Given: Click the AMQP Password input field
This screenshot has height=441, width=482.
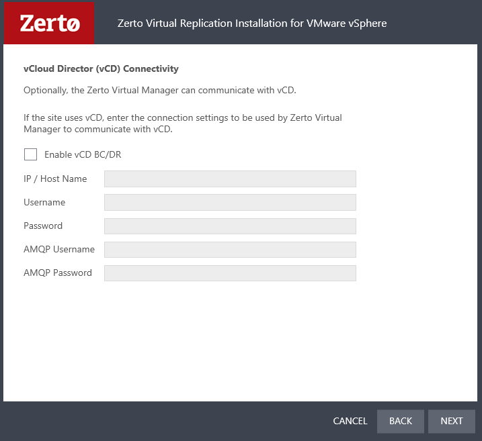Looking at the screenshot, I should tap(230, 273).
